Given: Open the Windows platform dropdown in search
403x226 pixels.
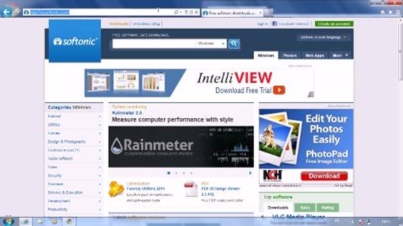Looking at the screenshot, I should [x=211, y=44].
